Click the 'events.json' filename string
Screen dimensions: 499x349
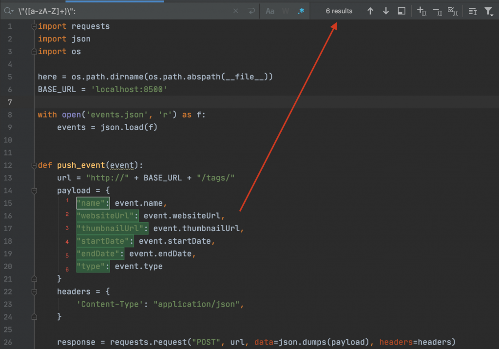pyautogui.click(x=117, y=115)
